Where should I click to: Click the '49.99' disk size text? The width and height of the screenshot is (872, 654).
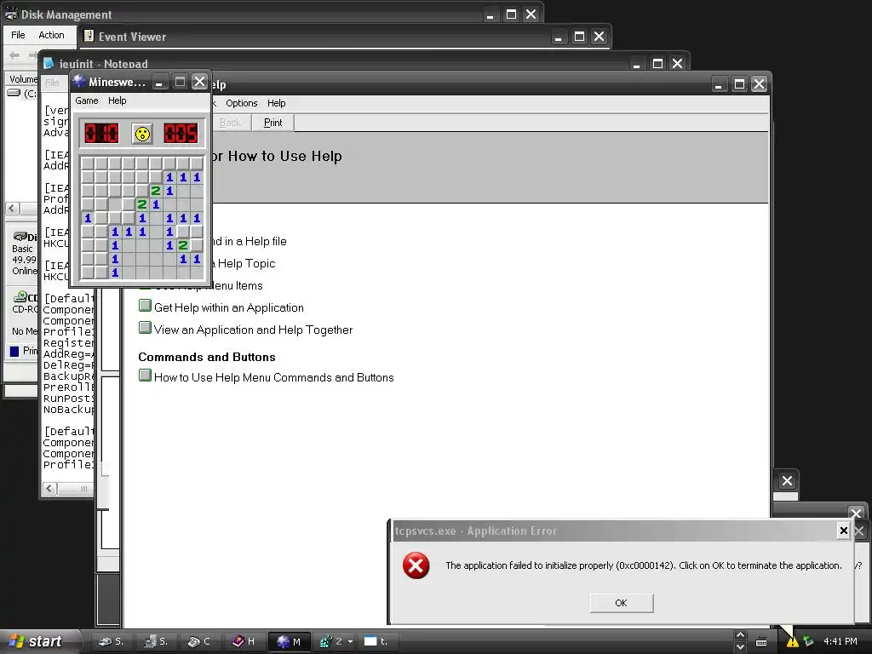[24, 260]
